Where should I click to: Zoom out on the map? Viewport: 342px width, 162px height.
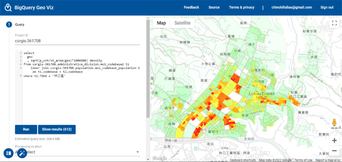(334, 150)
